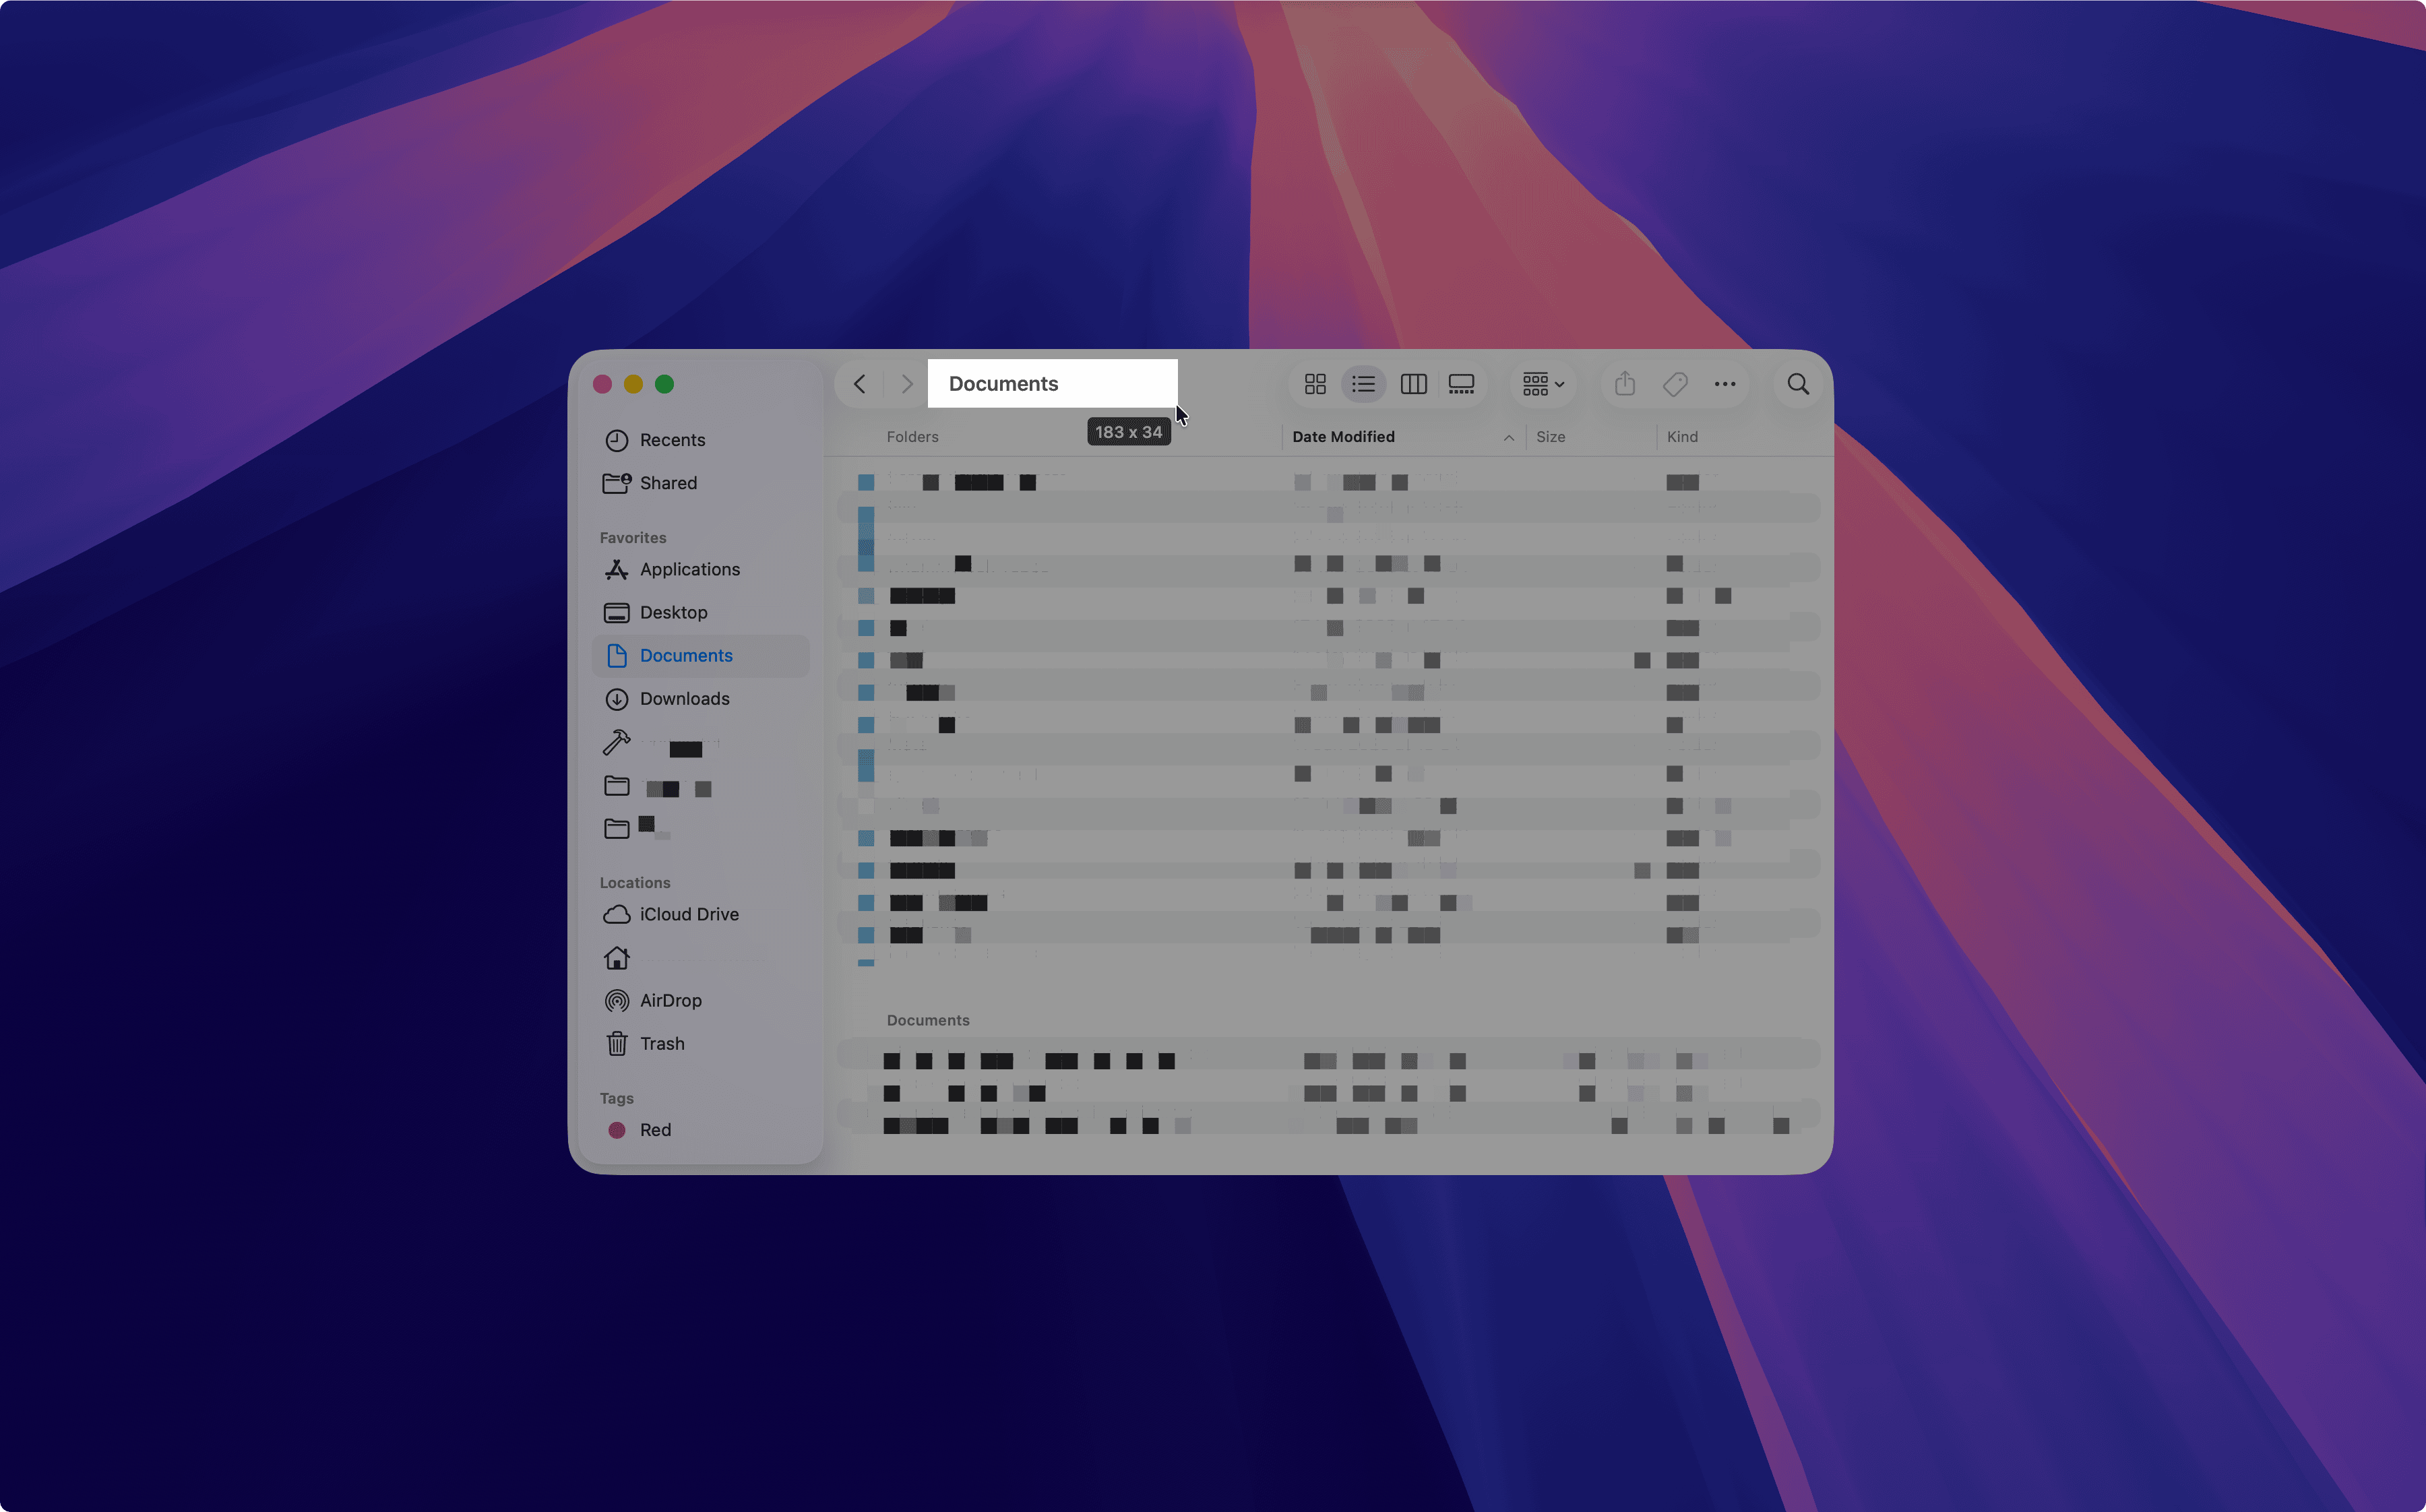Go back with the back arrow
Image resolution: width=2426 pixels, height=1512 pixels.
(x=859, y=384)
